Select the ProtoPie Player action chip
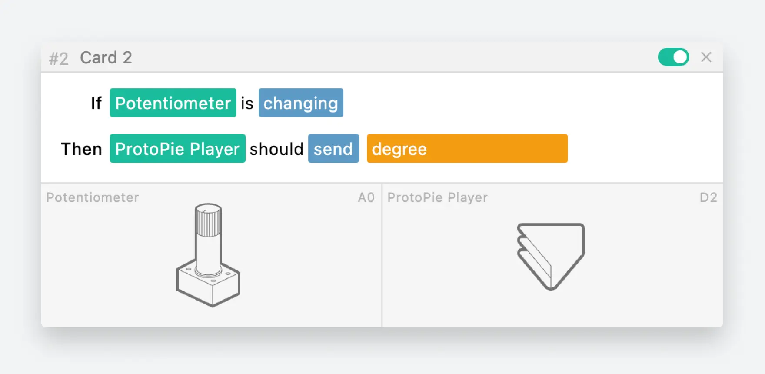765x374 pixels. click(177, 148)
